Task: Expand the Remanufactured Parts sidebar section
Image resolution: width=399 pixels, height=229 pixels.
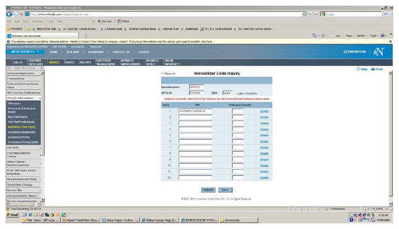Action: [x=23, y=179]
